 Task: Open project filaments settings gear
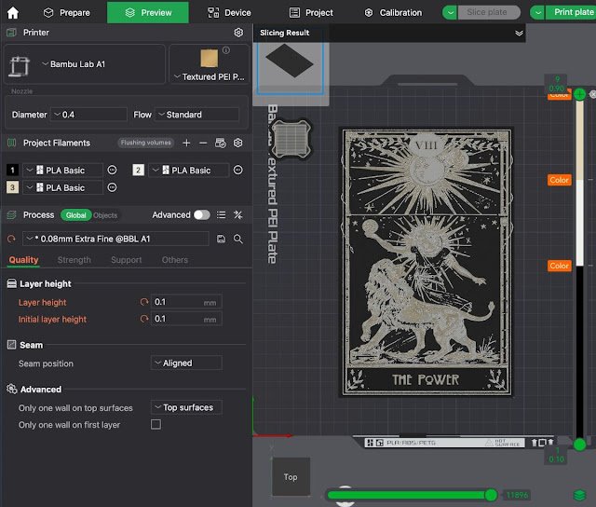click(237, 143)
